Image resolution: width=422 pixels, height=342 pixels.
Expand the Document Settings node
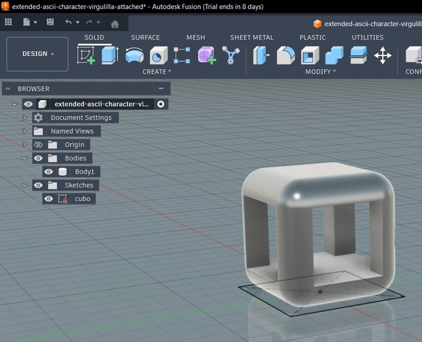pyautogui.click(x=25, y=118)
